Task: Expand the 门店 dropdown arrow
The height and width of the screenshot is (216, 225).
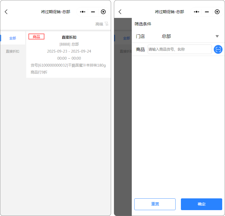Action: tap(217, 36)
